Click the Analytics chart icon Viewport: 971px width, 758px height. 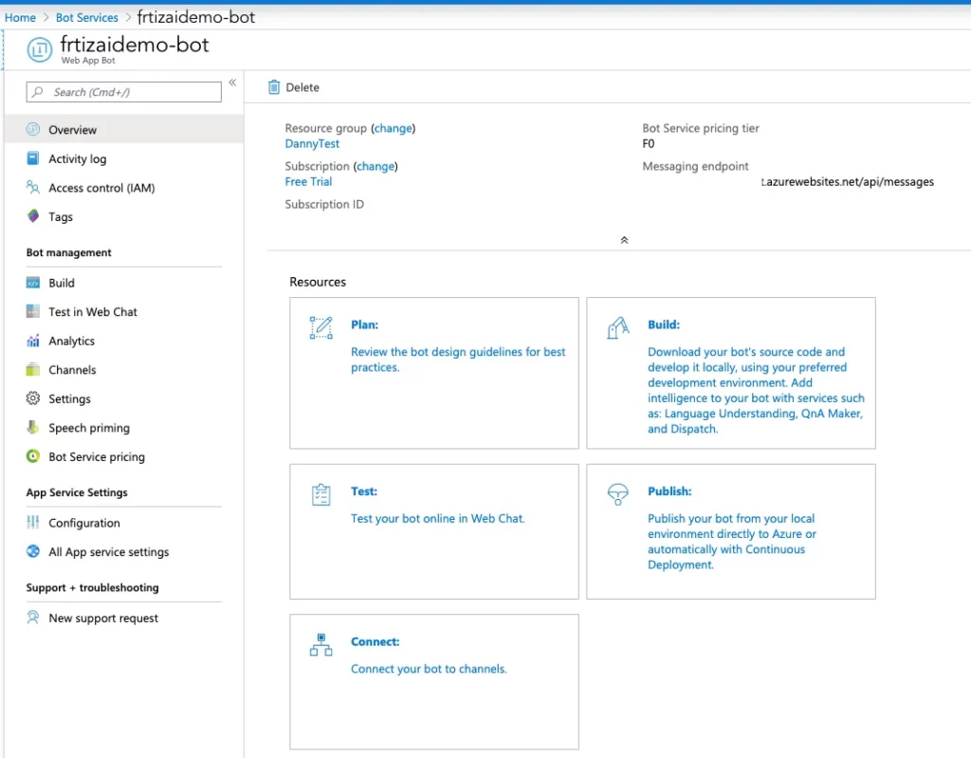[33, 341]
